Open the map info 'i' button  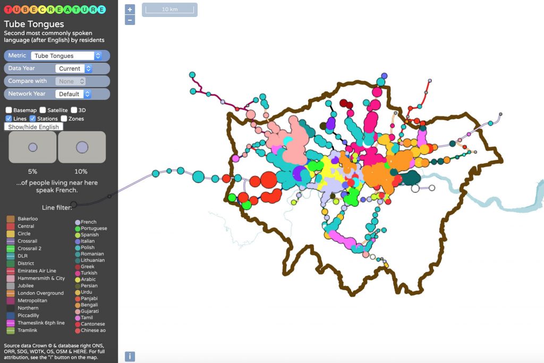[130, 357]
